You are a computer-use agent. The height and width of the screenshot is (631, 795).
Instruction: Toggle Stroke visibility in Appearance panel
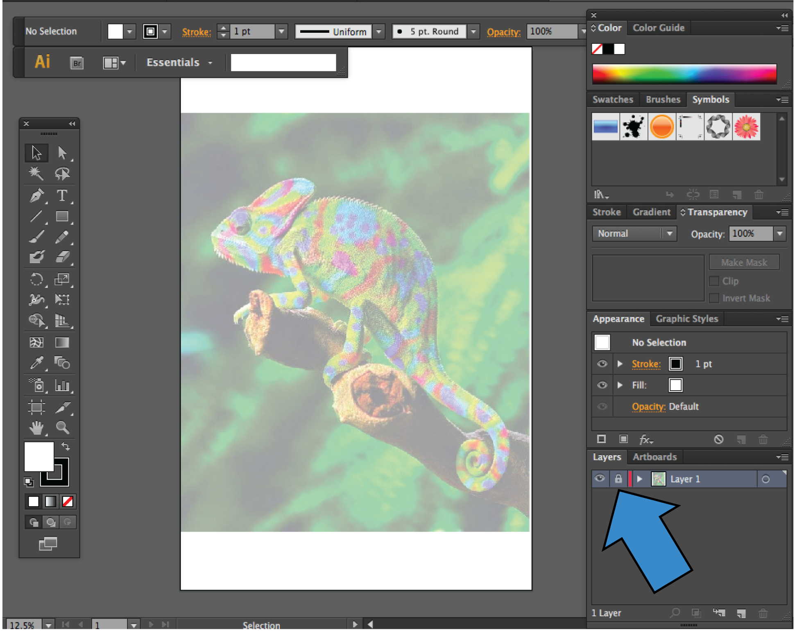pos(602,364)
